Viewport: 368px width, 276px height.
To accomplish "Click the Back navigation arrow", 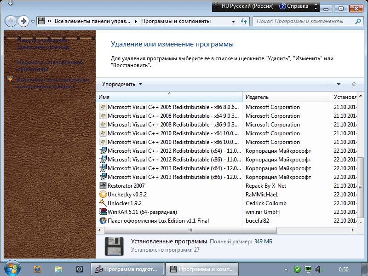I will coord(11,21).
